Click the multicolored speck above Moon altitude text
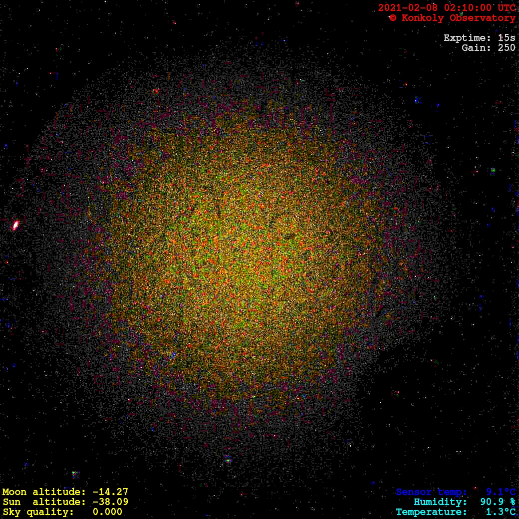This screenshot has height=519, width=519. coord(74,473)
